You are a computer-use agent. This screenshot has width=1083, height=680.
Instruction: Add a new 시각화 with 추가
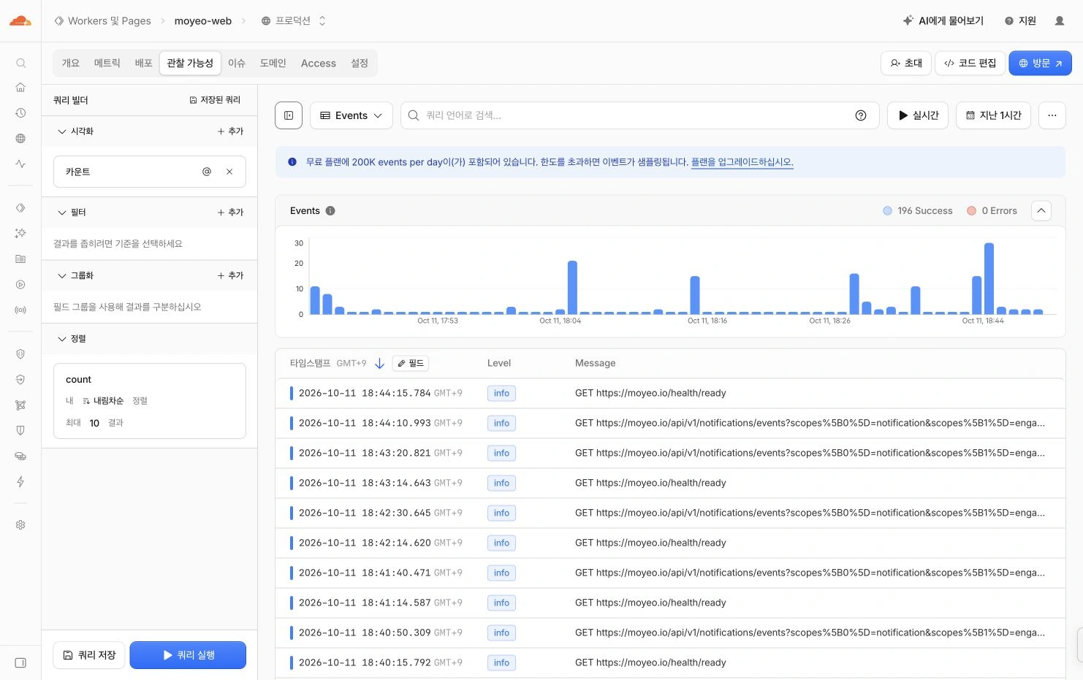click(230, 131)
